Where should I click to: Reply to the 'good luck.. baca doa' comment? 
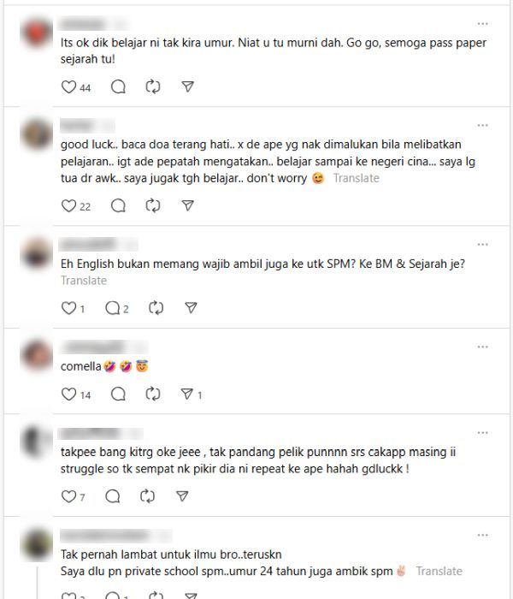[118, 206]
